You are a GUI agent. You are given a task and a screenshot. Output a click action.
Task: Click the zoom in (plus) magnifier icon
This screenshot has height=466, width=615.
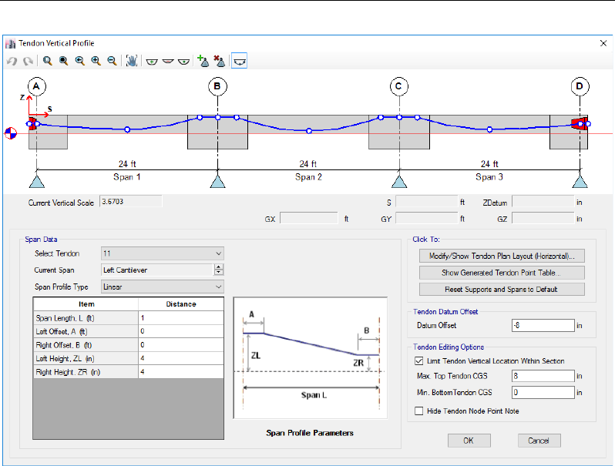(96, 60)
